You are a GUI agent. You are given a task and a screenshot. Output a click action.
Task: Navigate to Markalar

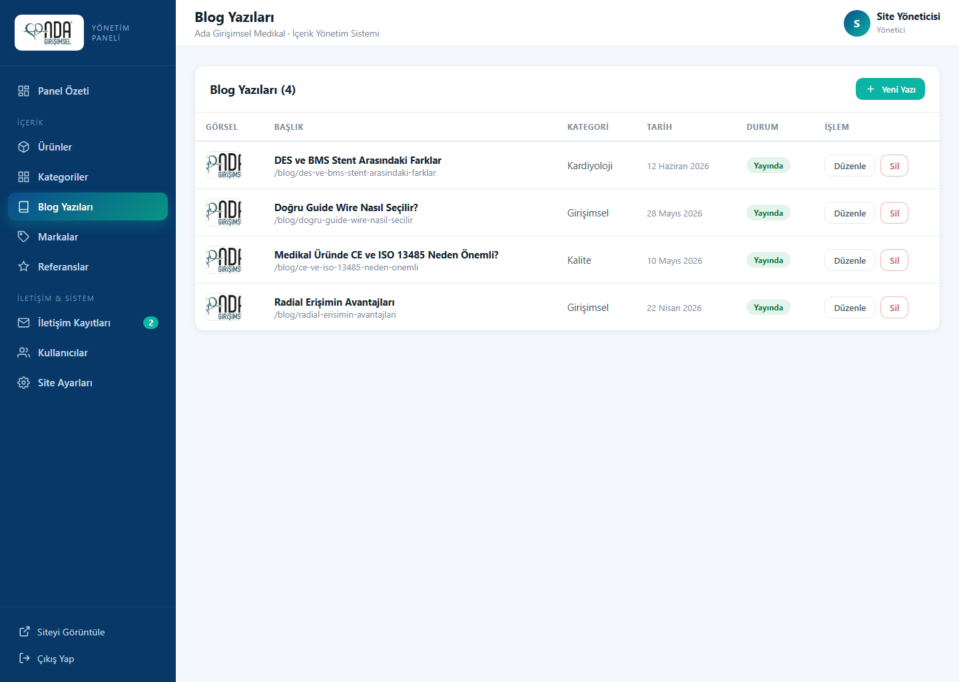point(88,236)
